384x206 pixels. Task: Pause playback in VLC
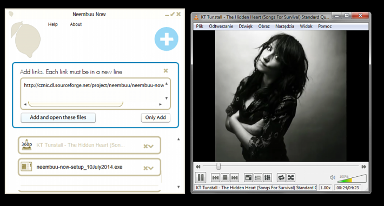pyautogui.click(x=201, y=177)
